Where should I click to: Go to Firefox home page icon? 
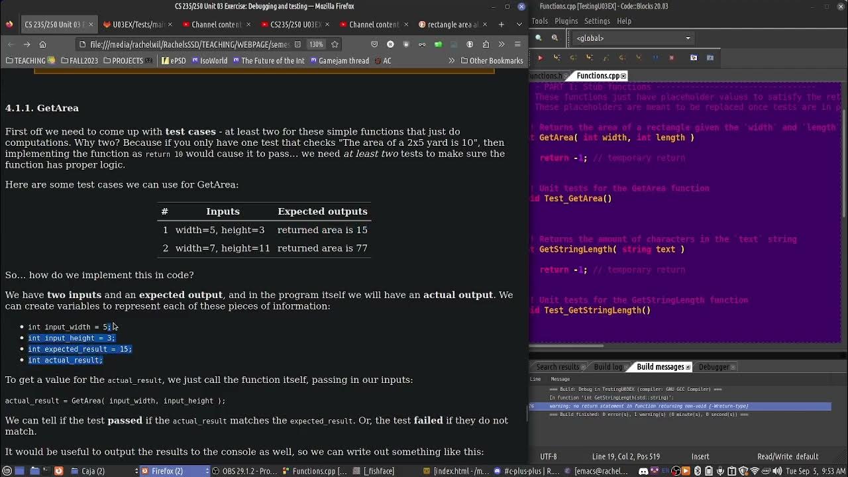click(42, 44)
